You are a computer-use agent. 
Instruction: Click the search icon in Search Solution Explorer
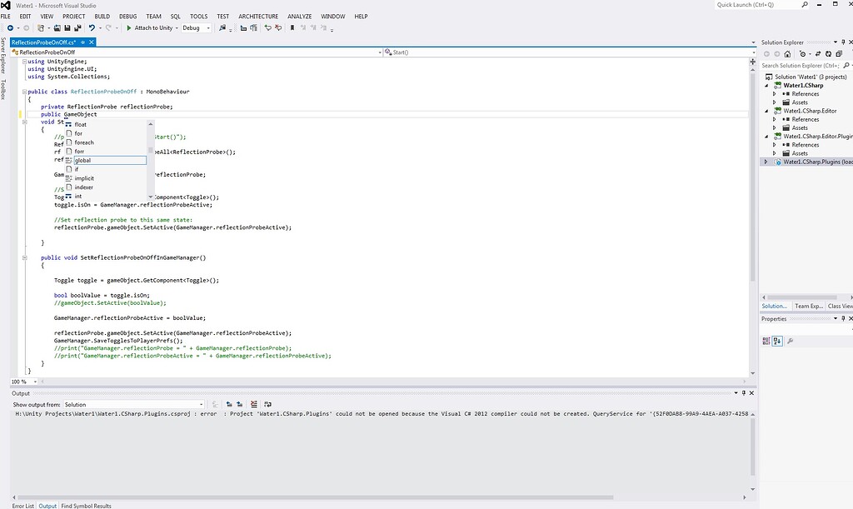(x=846, y=65)
